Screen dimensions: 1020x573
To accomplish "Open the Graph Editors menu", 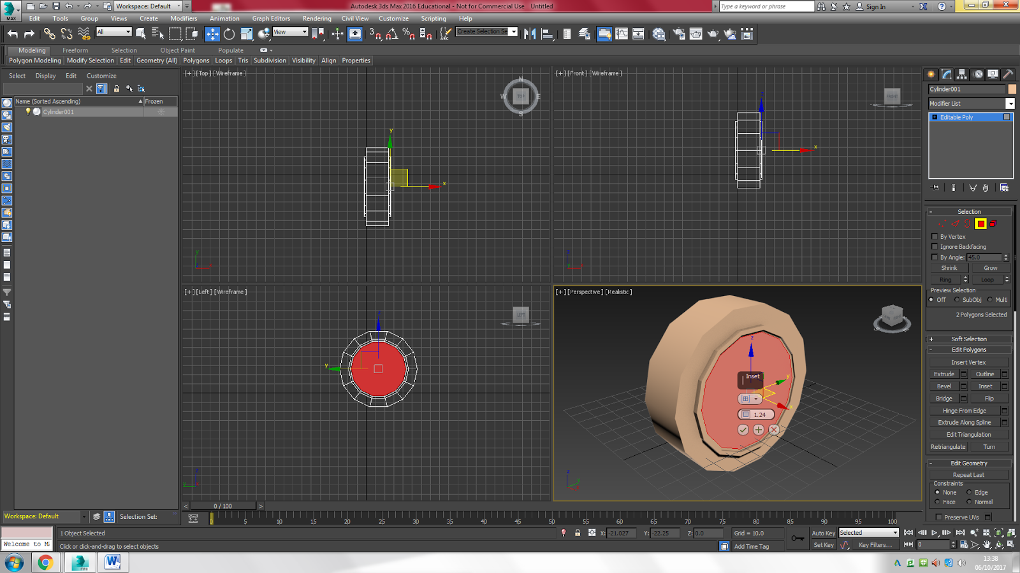I will point(271,18).
